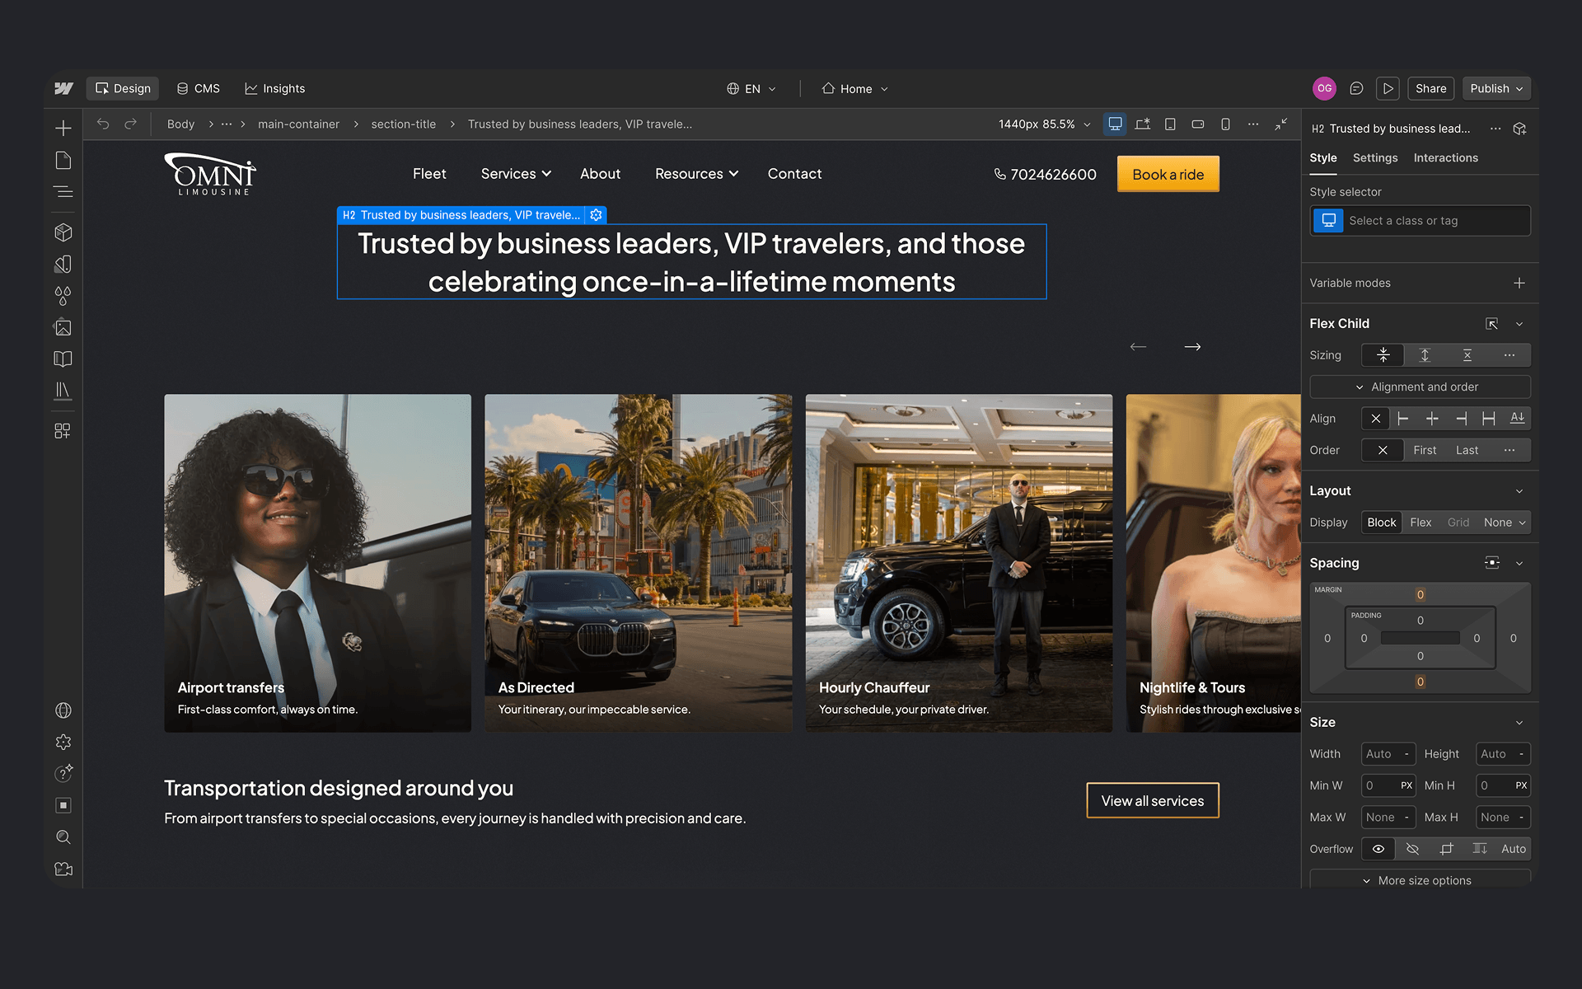Set flex order to First
The height and width of the screenshot is (989, 1582).
(1425, 450)
